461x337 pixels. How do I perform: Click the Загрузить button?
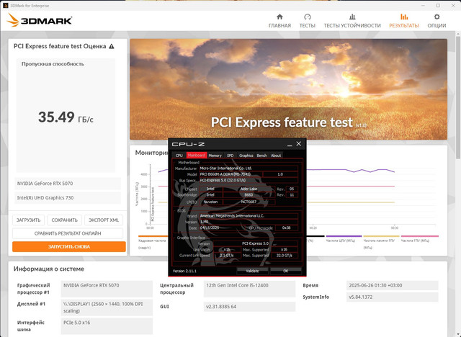pos(28,220)
